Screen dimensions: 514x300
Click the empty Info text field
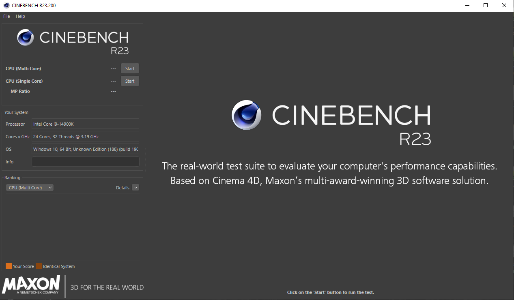tap(85, 162)
